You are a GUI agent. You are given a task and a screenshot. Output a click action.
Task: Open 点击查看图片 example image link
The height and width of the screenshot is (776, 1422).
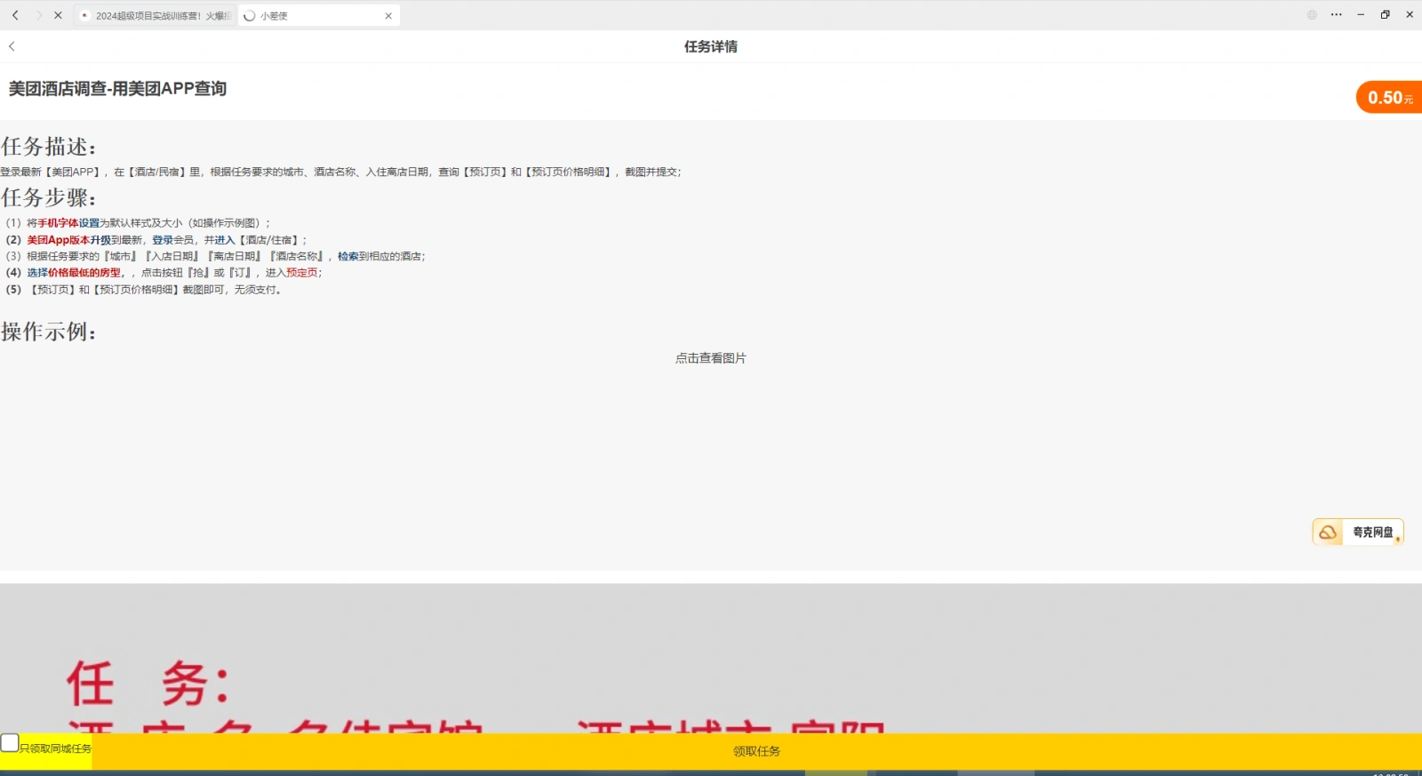(x=711, y=358)
